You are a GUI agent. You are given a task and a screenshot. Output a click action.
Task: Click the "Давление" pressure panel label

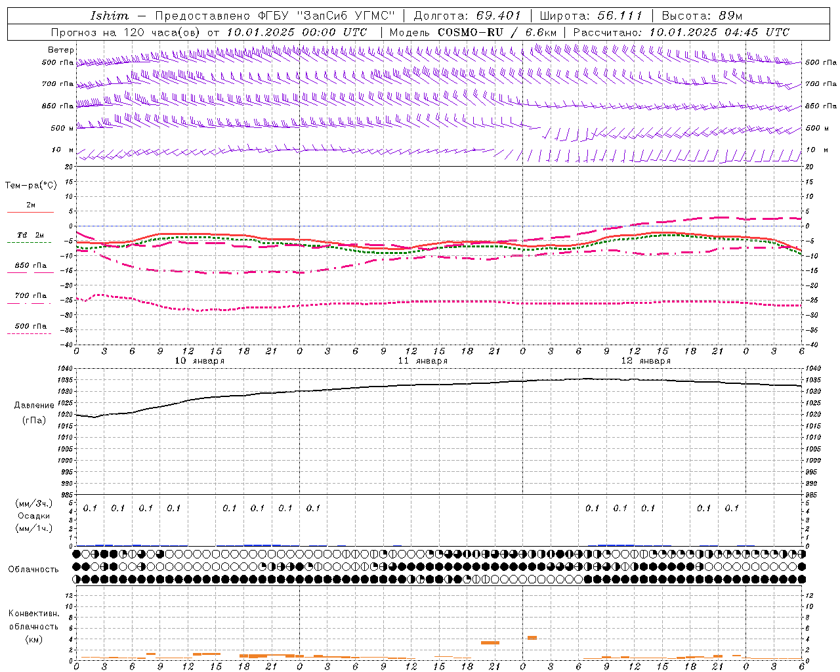click(34, 406)
